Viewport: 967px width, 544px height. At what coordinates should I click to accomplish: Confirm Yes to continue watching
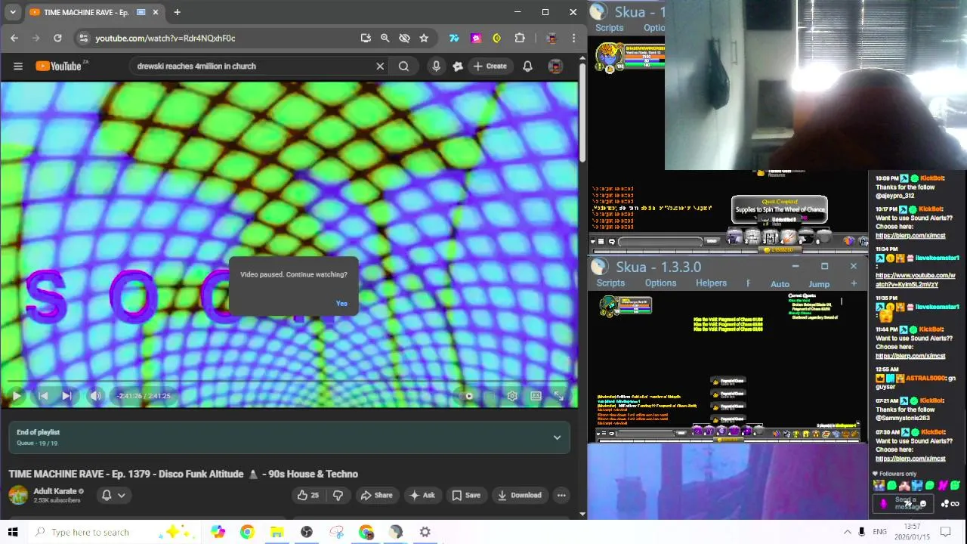(341, 304)
